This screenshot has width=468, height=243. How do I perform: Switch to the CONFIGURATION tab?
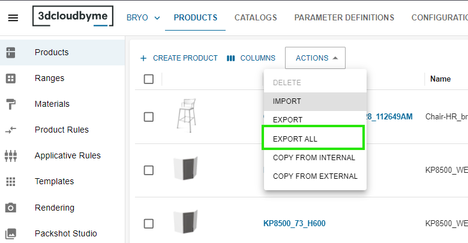[x=439, y=18]
